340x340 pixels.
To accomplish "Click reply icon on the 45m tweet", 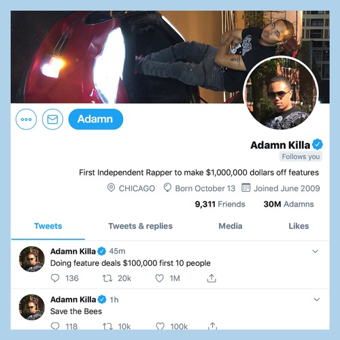I will click(55, 278).
